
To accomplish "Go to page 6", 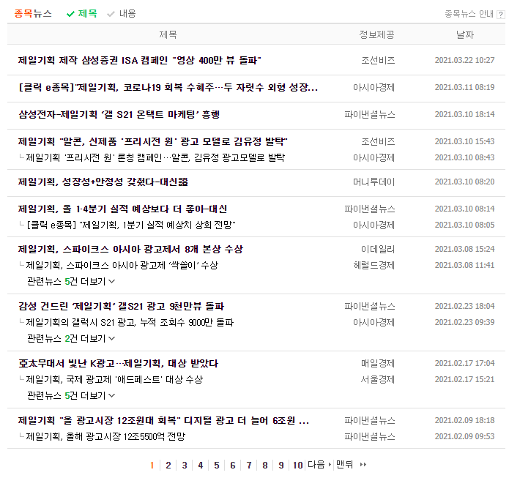I will (233, 466).
